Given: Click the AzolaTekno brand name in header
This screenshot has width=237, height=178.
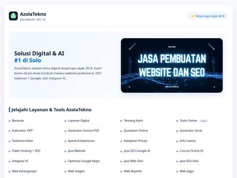Looking at the screenshot, I should pos(33,14).
